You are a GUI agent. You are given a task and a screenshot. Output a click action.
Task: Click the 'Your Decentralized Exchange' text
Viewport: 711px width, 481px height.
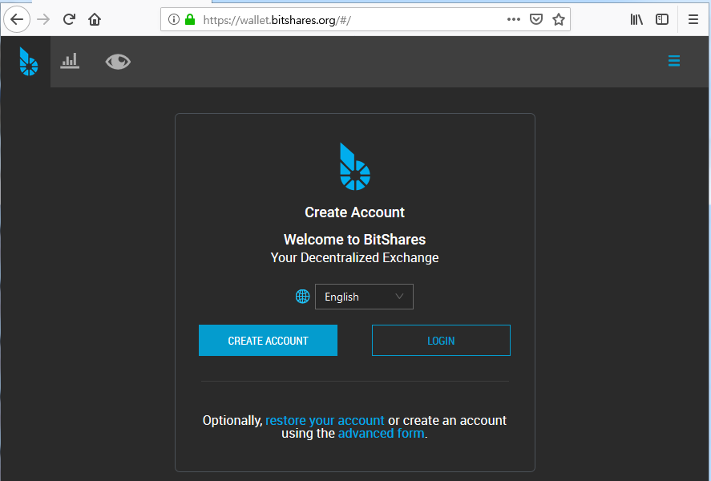[x=354, y=258]
